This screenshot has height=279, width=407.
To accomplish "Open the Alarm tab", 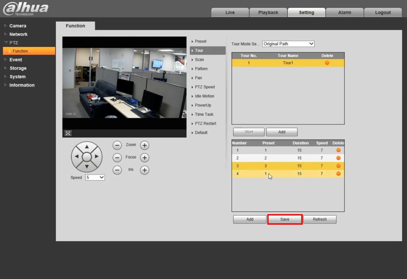I will 344,12.
